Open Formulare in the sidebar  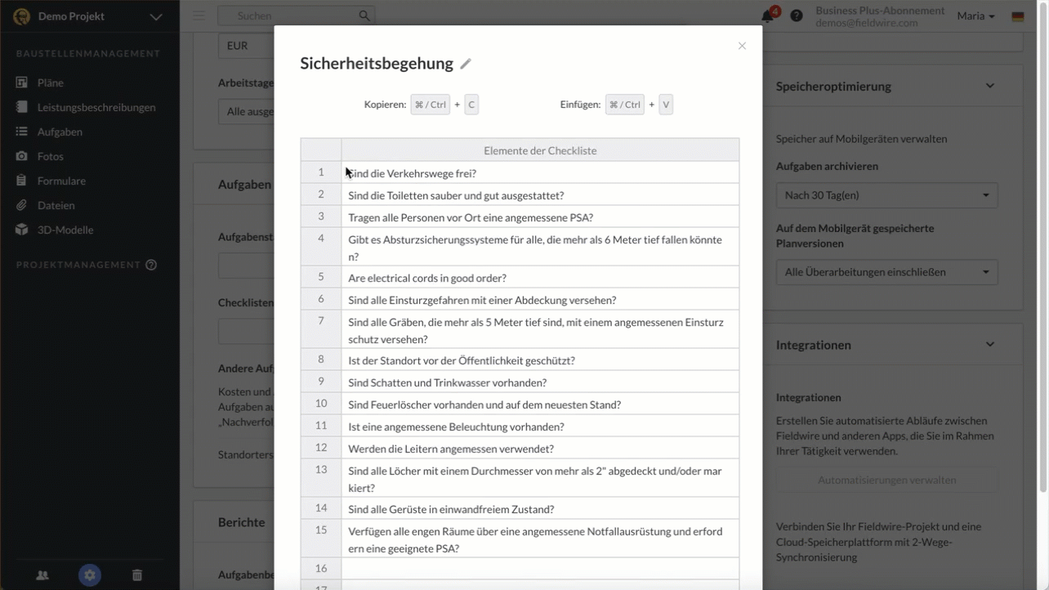61,181
